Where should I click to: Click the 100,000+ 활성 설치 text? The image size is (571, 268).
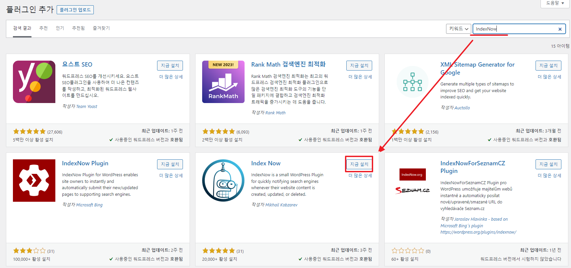tap(31, 259)
